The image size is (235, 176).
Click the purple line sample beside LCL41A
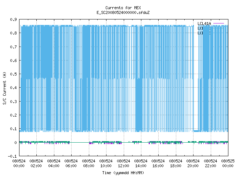tap(218, 23)
